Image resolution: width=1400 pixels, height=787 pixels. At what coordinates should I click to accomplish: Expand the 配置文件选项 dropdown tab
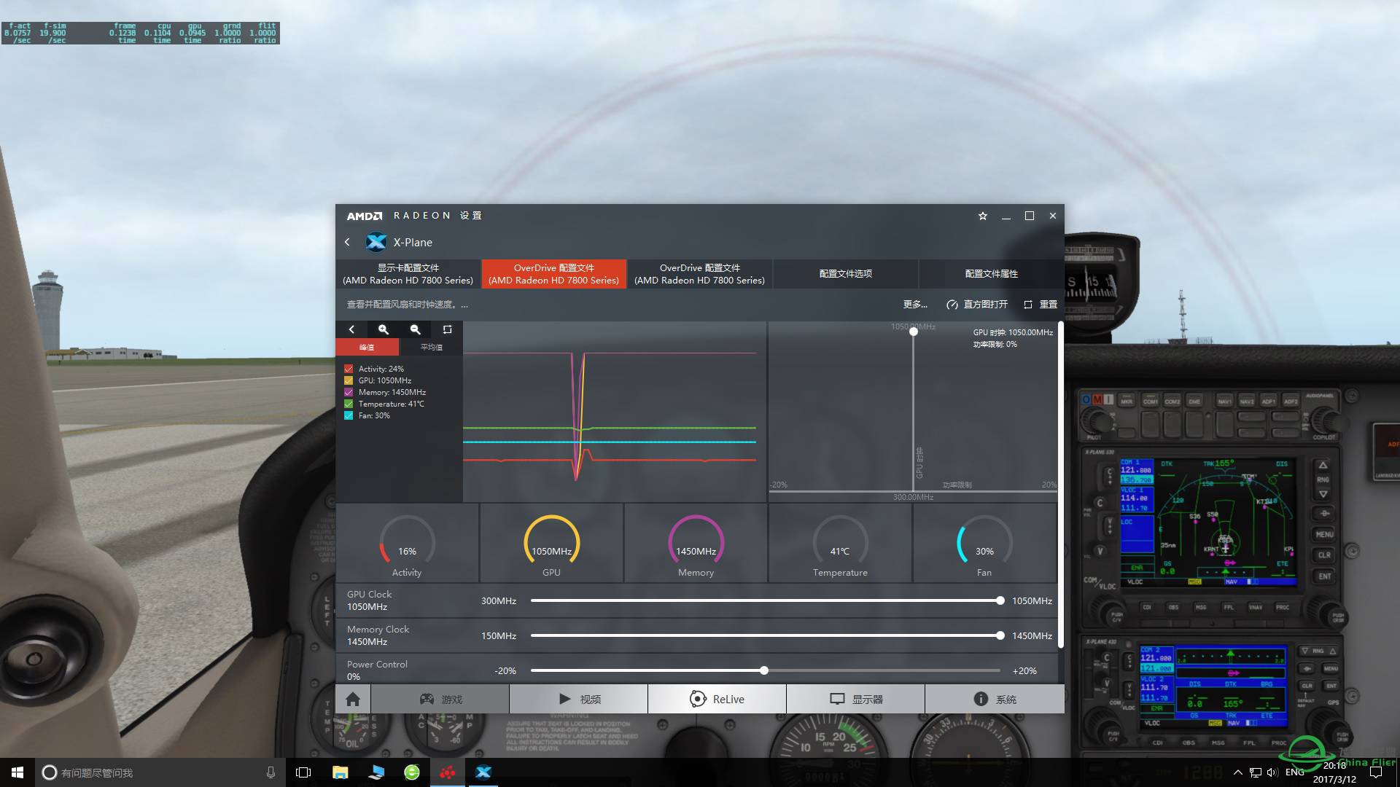point(844,273)
